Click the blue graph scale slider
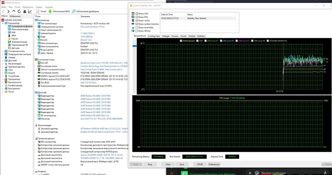 [134, 46]
